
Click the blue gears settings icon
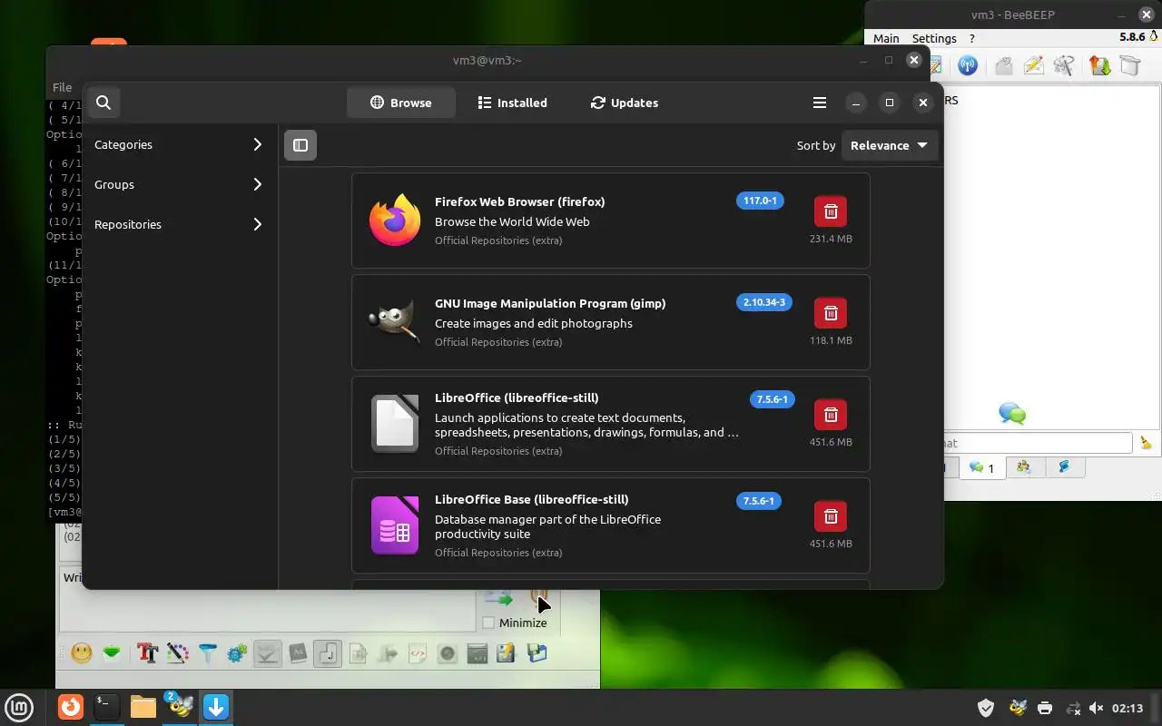coord(237,652)
